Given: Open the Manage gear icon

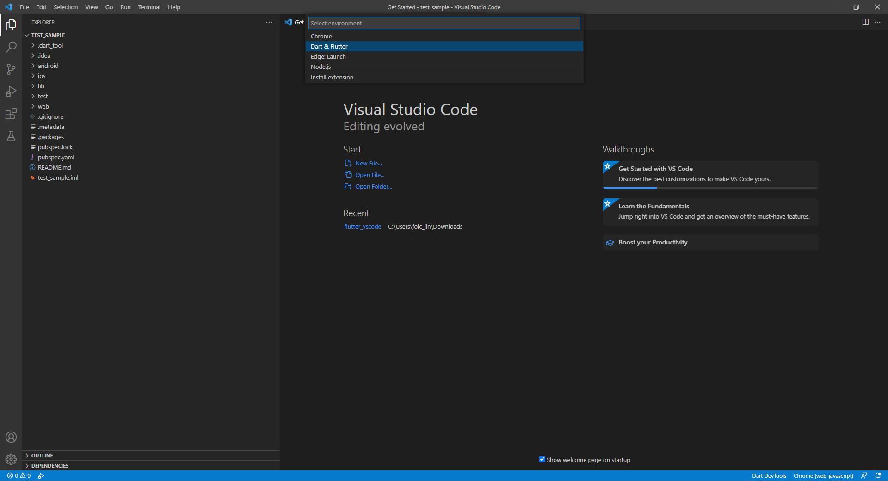Looking at the screenshot, I should [11, 459].
